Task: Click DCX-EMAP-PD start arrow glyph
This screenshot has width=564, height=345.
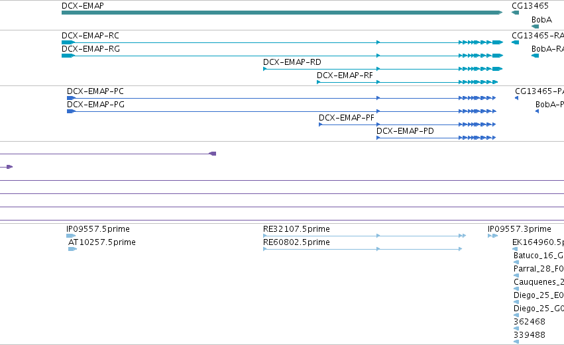Action: (378, 138)
